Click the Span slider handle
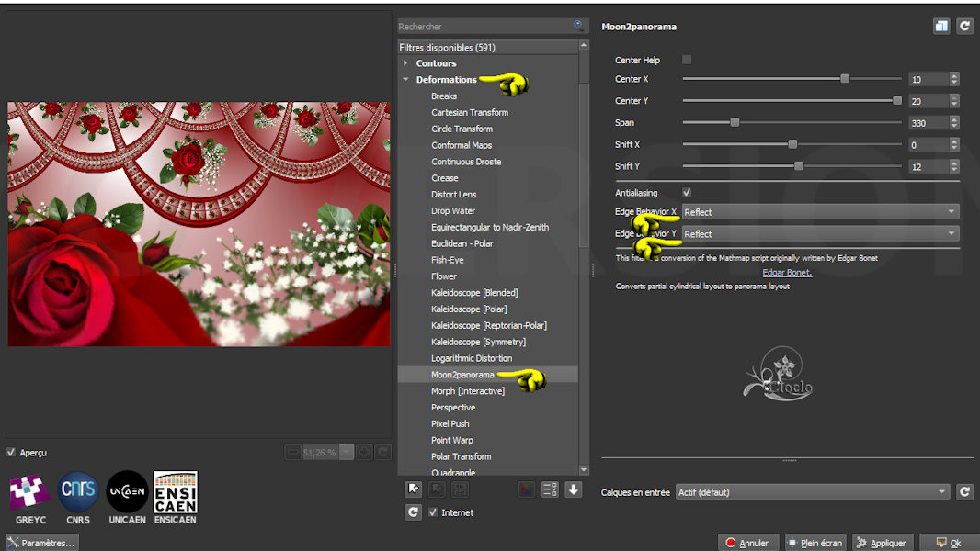Screen dimensions: 980x551 tap(735, 122)
